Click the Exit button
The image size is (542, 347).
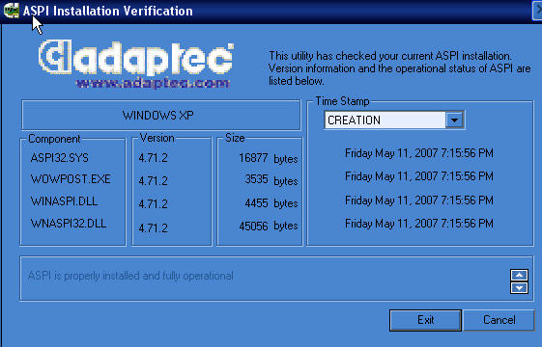[x=425, y=320]
